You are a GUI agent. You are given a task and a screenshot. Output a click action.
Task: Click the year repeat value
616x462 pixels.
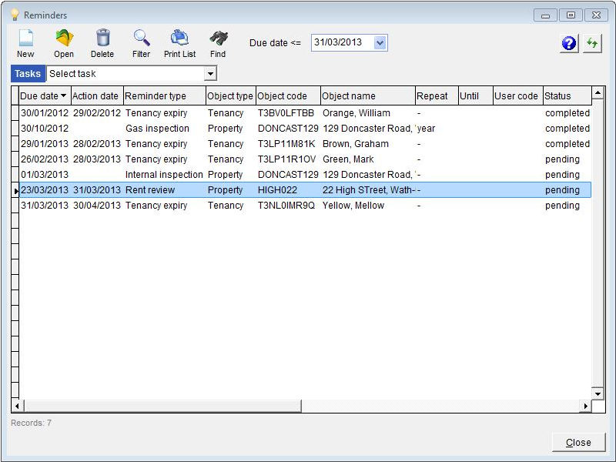[x=427, y=129]
